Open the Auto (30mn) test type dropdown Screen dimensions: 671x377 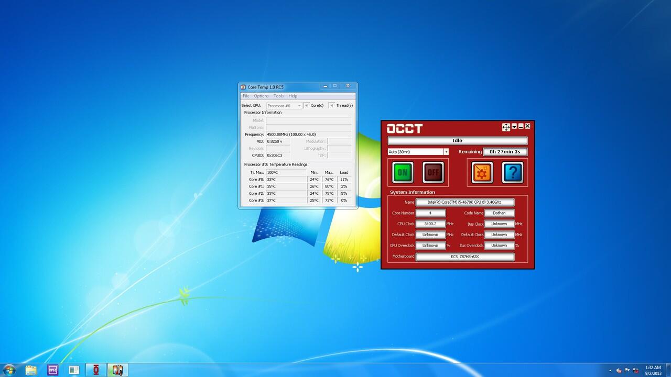tap(418, 152)
